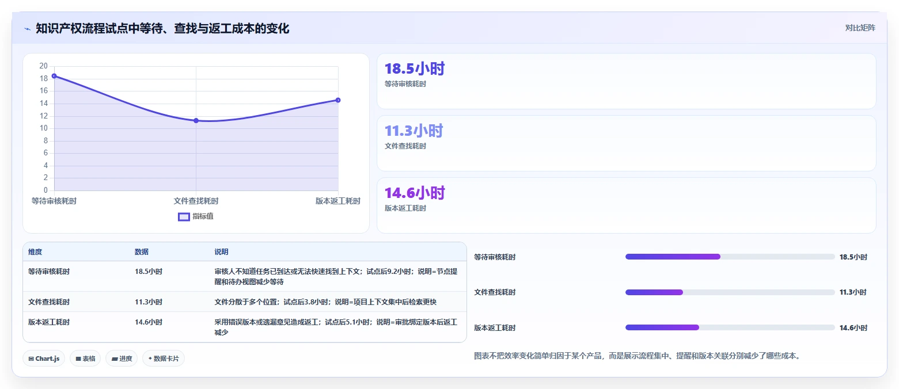Click the lightning icon beside the dashboard title

pos(27,29)
